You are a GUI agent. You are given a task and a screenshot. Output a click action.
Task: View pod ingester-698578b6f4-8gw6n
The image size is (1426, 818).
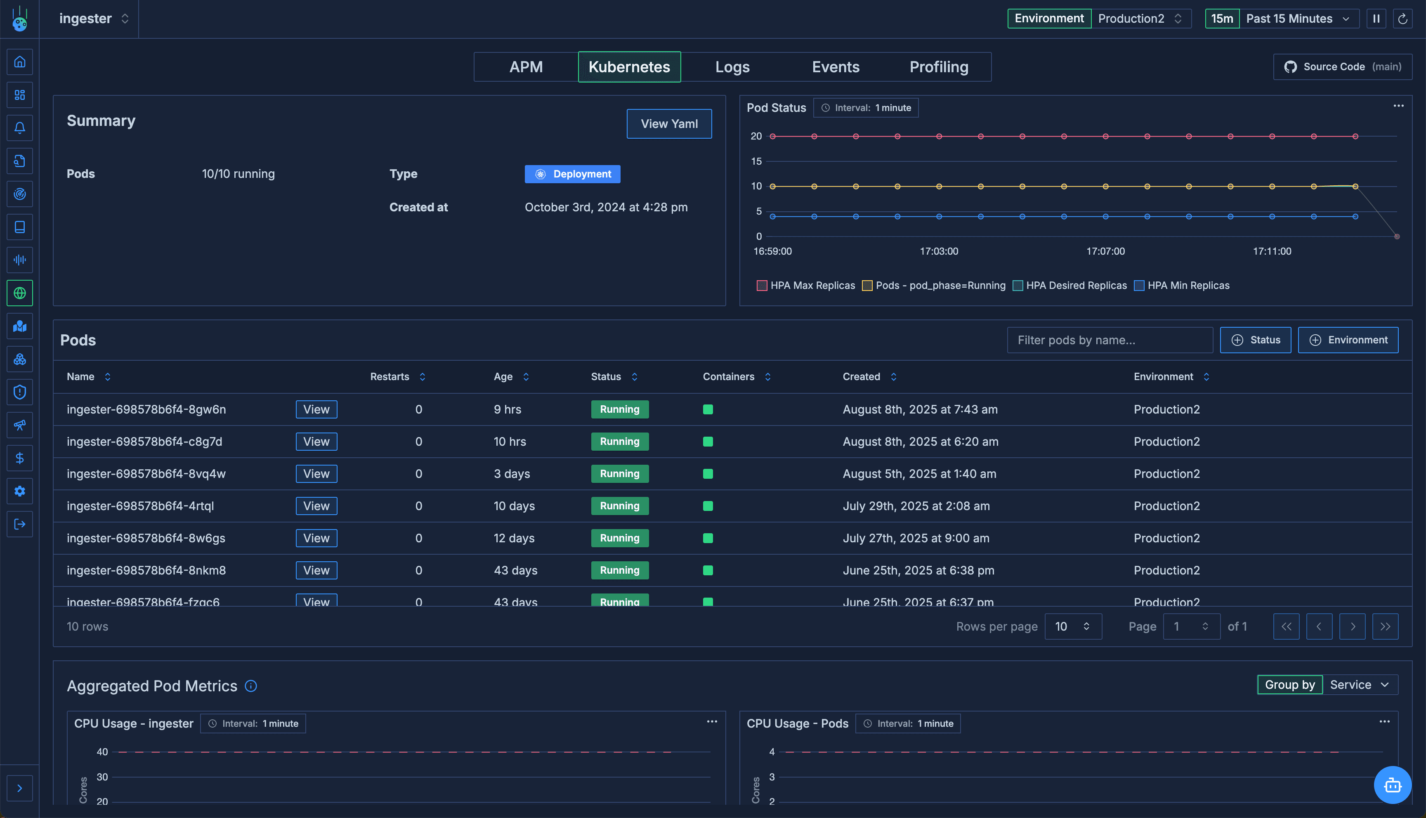click(316, 409)
